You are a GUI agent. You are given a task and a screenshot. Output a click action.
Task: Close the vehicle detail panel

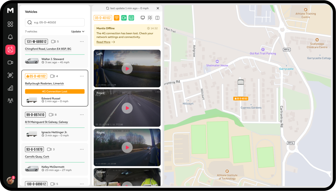pos(158,8)
